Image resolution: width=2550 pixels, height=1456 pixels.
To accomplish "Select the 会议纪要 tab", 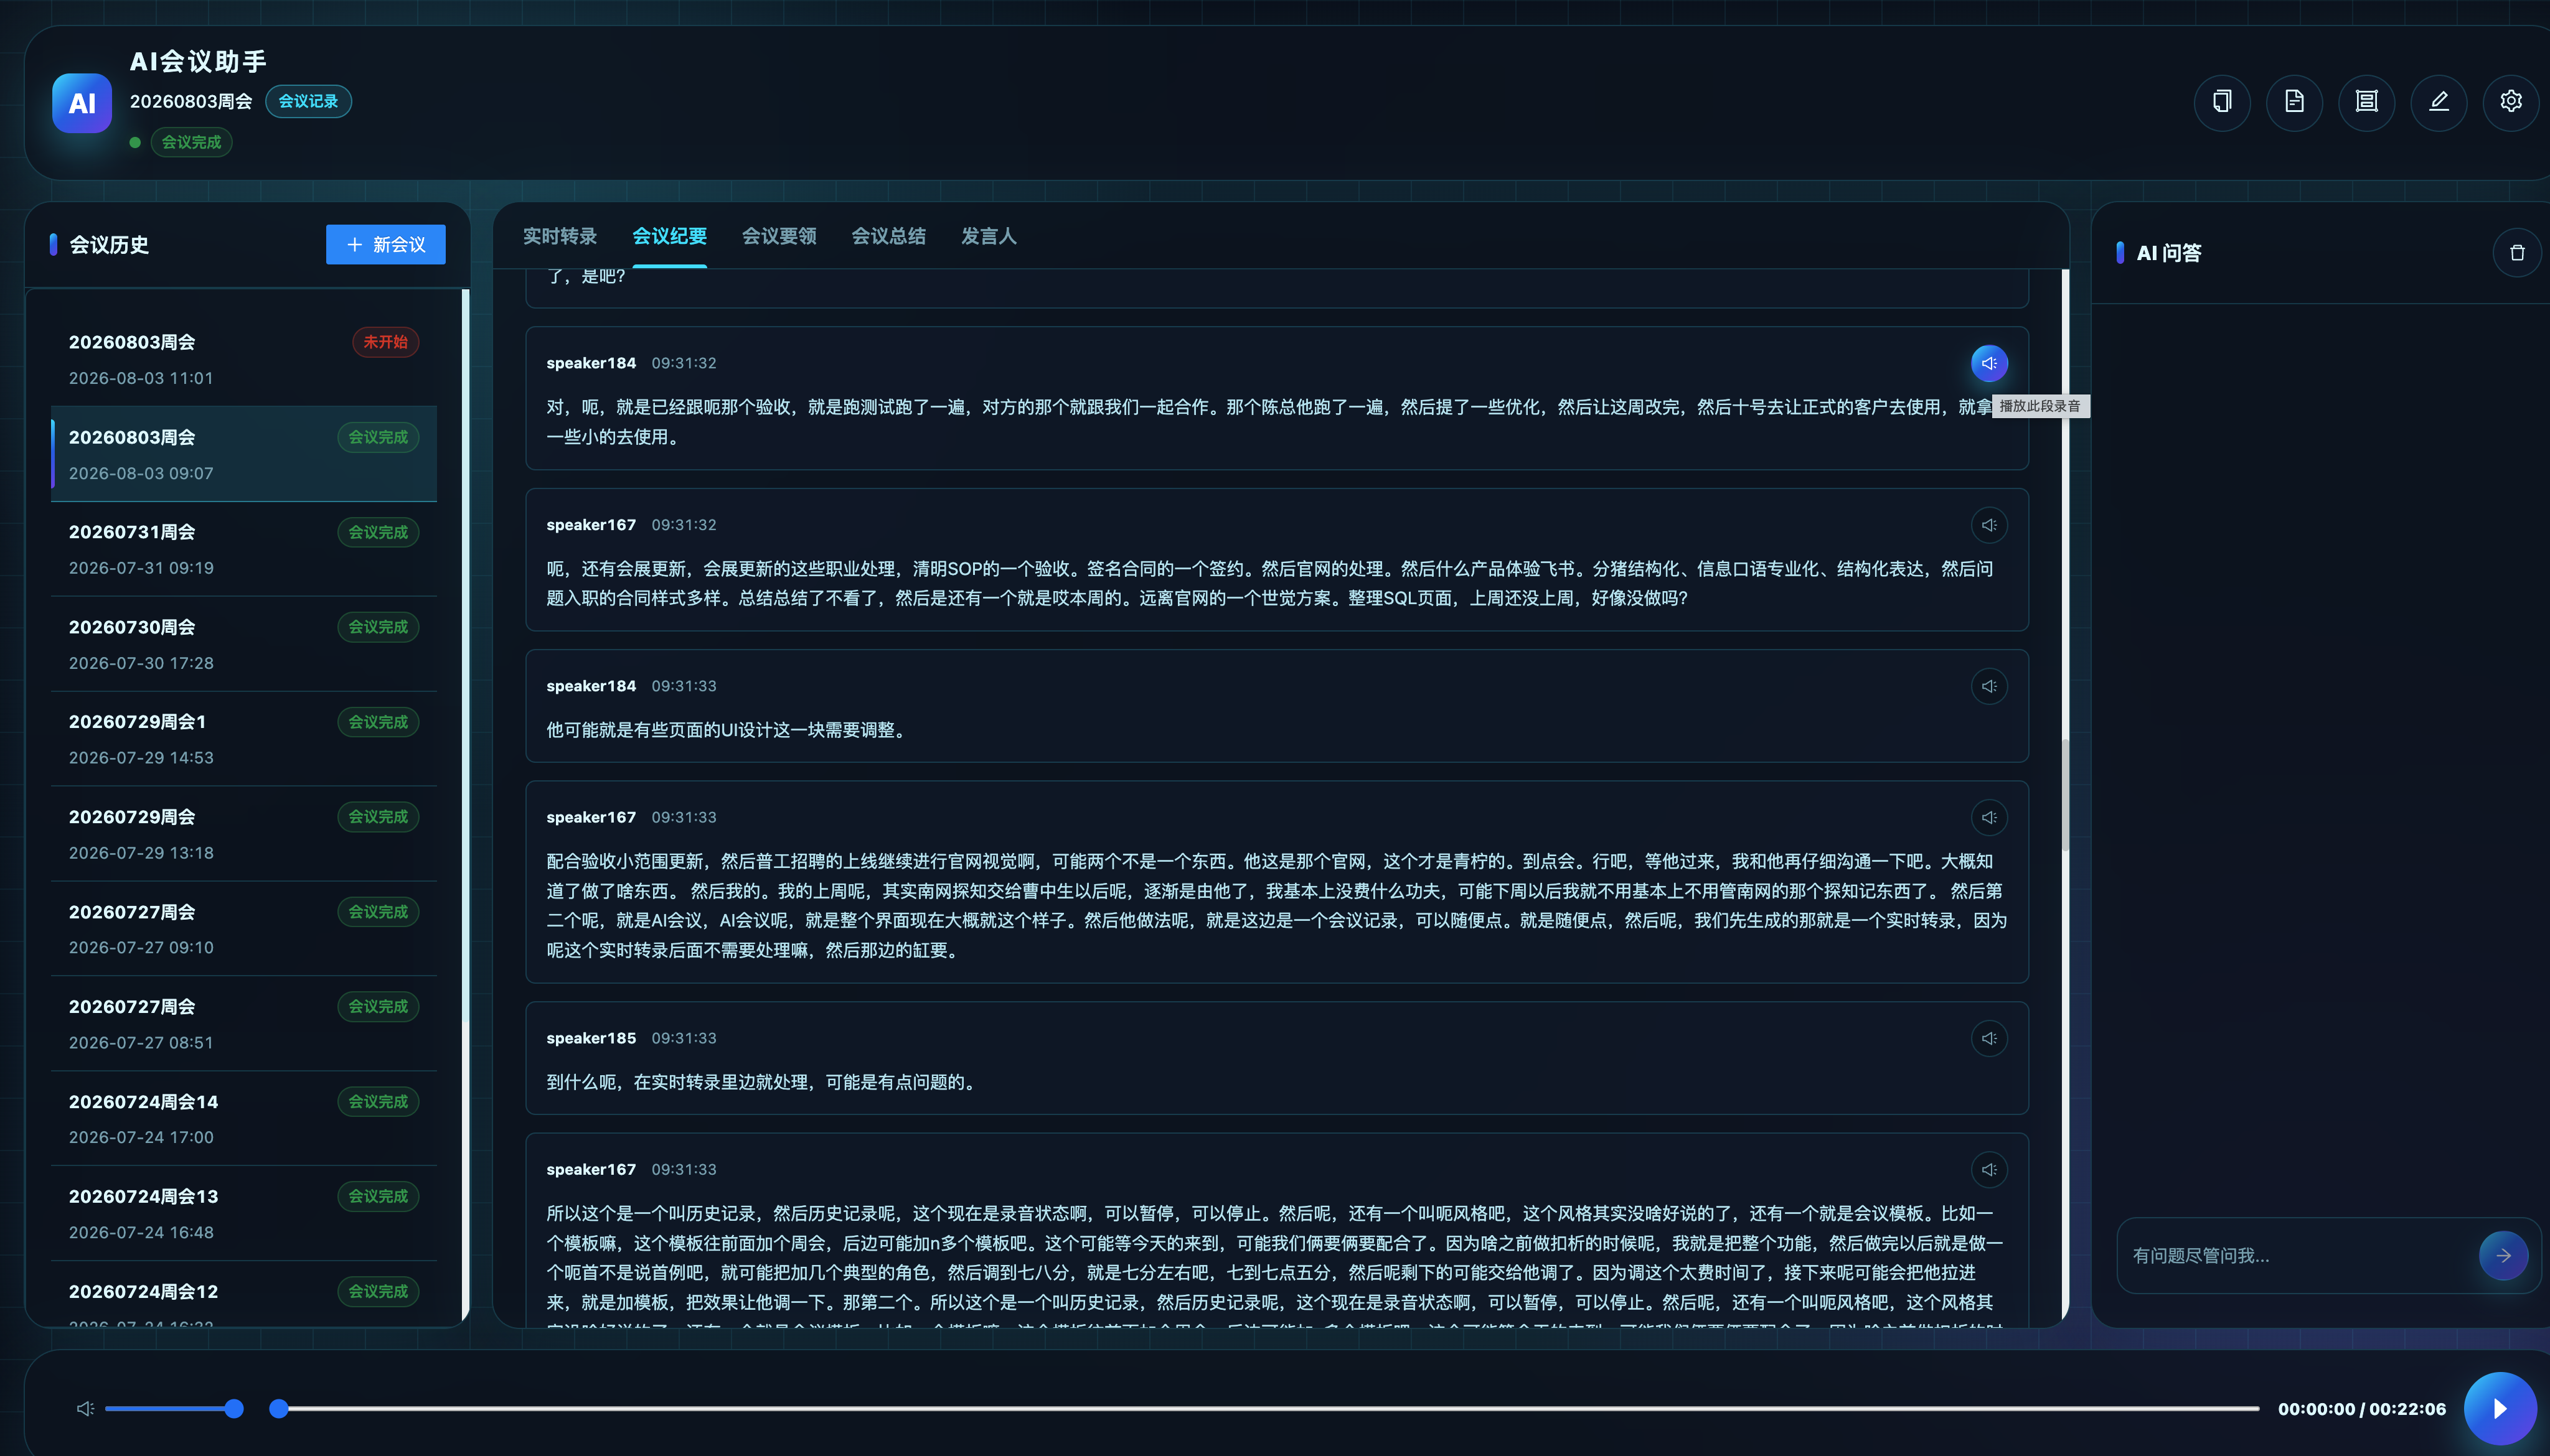I will 669,236.
